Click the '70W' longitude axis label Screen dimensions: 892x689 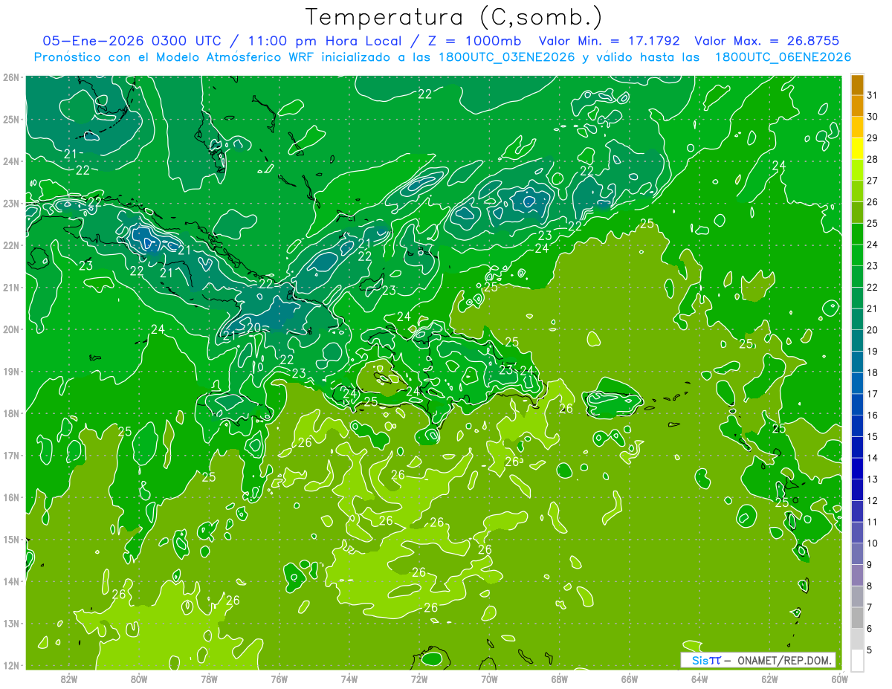pos(489,679)
